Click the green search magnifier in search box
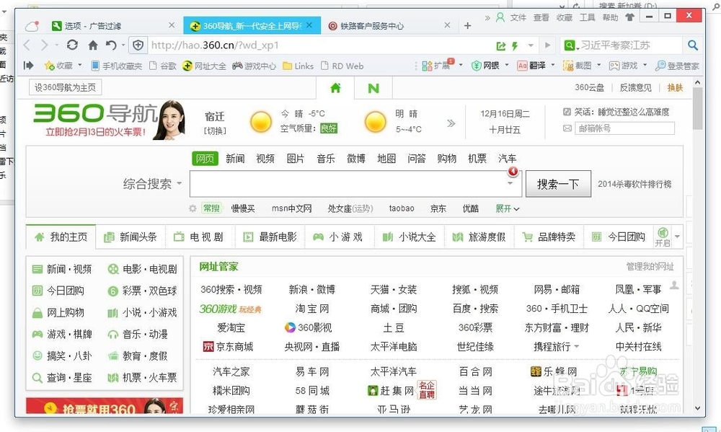The height and width of the screenshot is (432, 721). (x=570, y=45)
